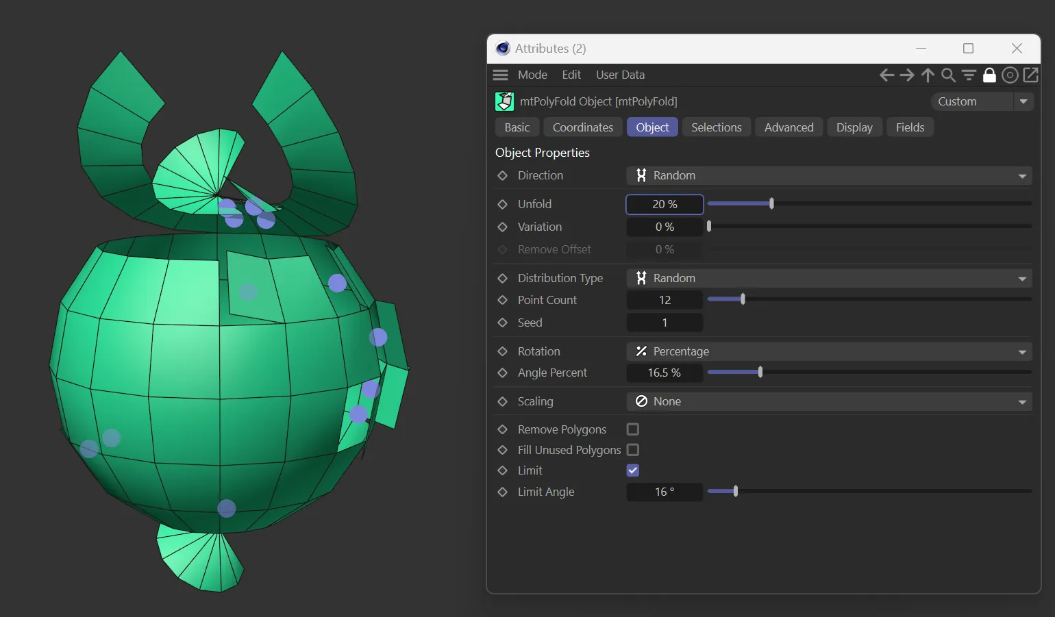Open the Edit menu
Viewport: 1055px width, 617px height.
pos(571,75)
